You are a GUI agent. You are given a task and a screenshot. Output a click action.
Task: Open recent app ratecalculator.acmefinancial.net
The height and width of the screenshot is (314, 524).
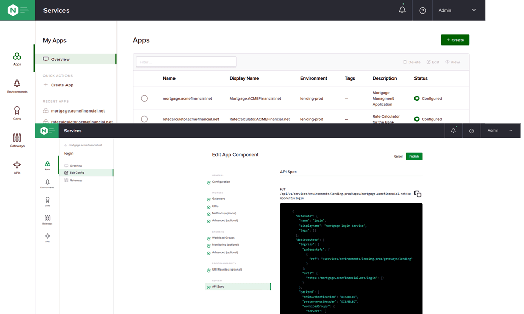(78, 122)
